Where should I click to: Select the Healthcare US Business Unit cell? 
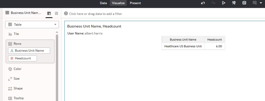(183, 46)
